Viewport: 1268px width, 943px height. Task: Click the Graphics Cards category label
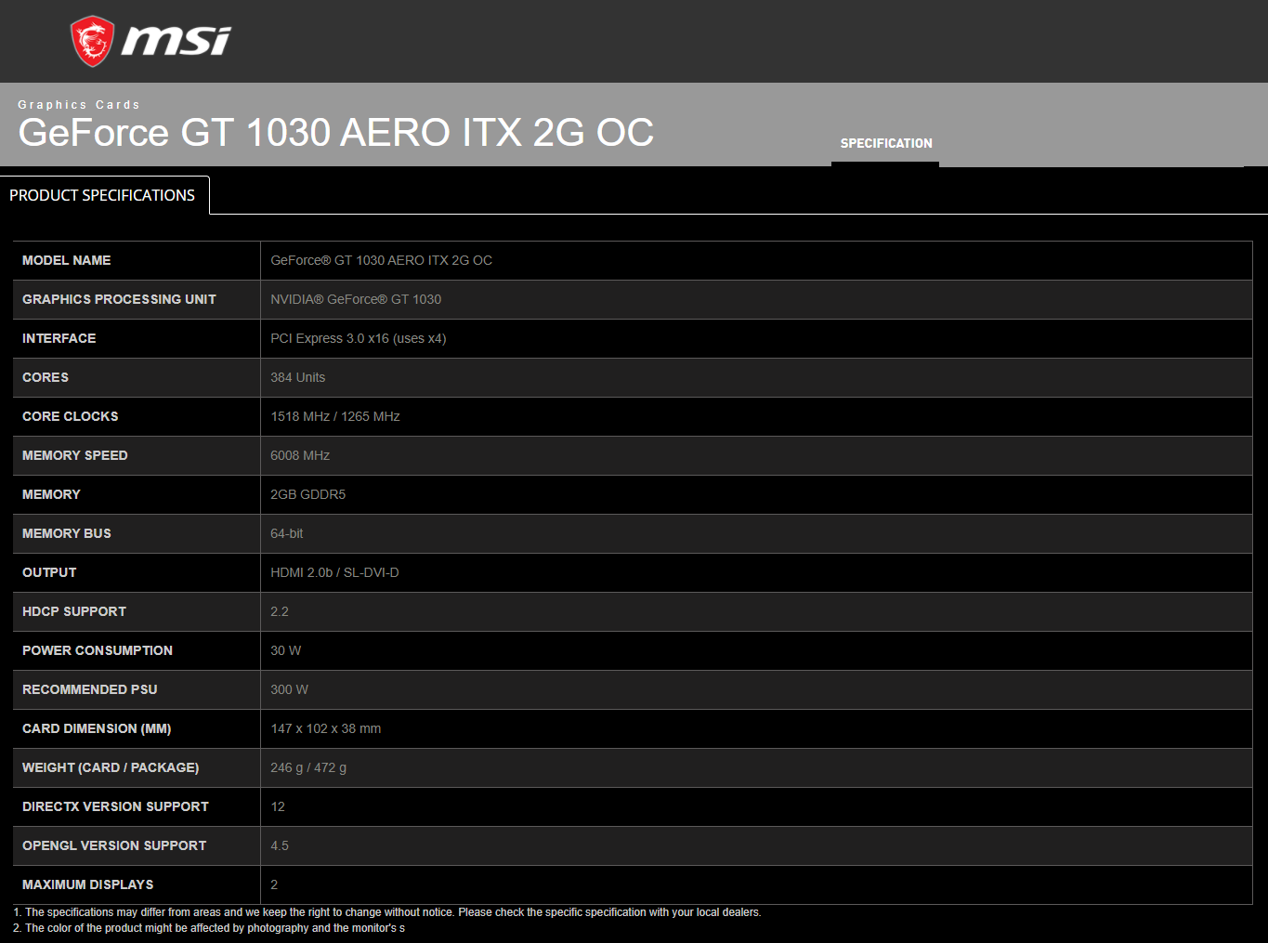click(79, 105)
